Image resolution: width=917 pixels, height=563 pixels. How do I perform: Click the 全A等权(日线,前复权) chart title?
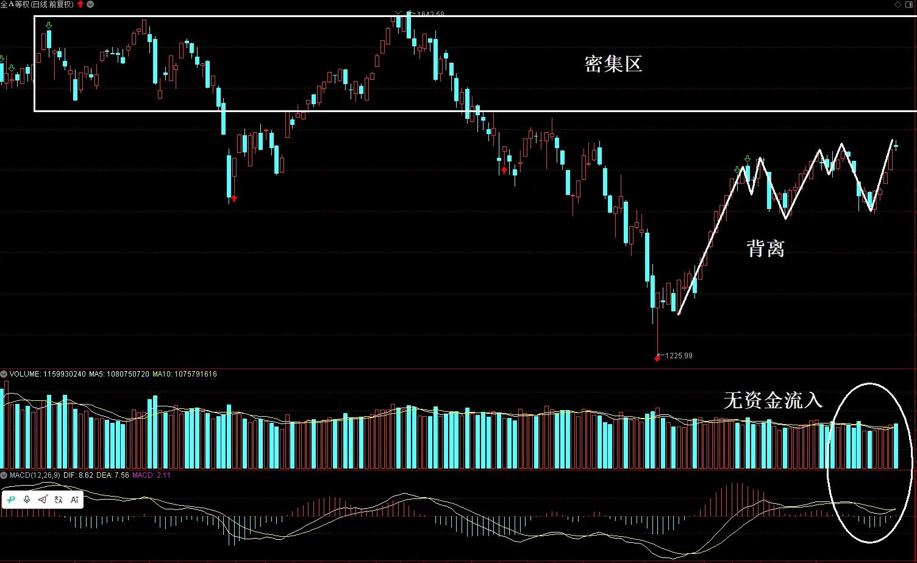pyautogui.click(x=37, y=4)
